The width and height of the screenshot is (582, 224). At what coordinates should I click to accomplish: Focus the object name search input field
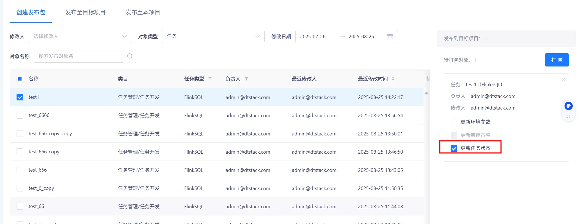point(78,56)
